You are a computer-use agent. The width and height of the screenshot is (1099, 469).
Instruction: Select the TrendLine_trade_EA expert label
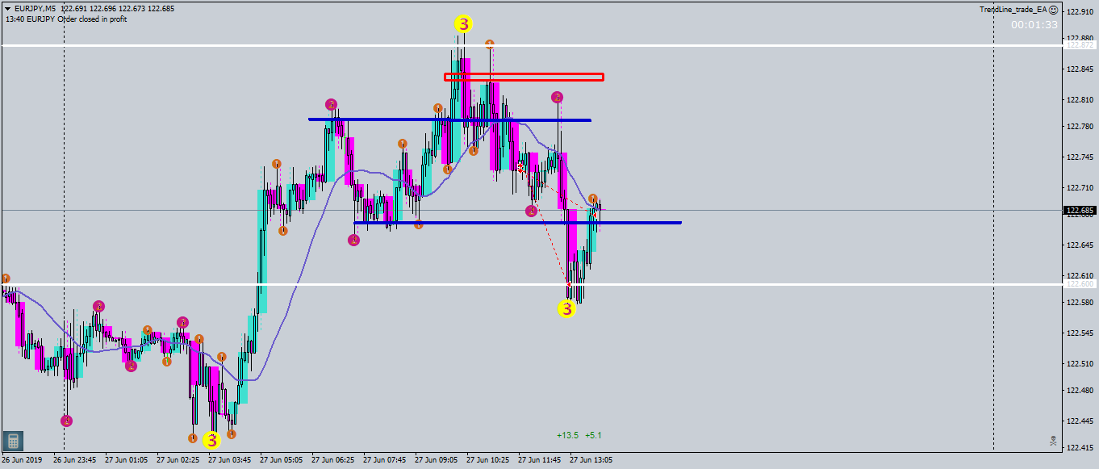(1013, 9)
